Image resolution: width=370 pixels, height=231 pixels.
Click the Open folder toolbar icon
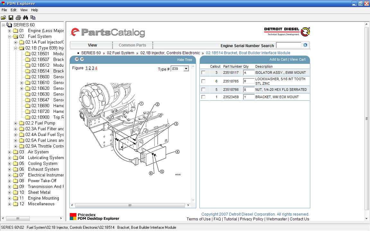pyautogui.click(x=4, y=17)
